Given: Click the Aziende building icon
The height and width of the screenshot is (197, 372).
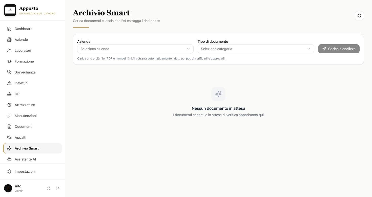Looking at the screenshot, I should tap(9, 40).
